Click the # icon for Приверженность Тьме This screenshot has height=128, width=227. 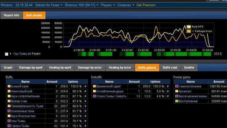click(x=85, y=106)
